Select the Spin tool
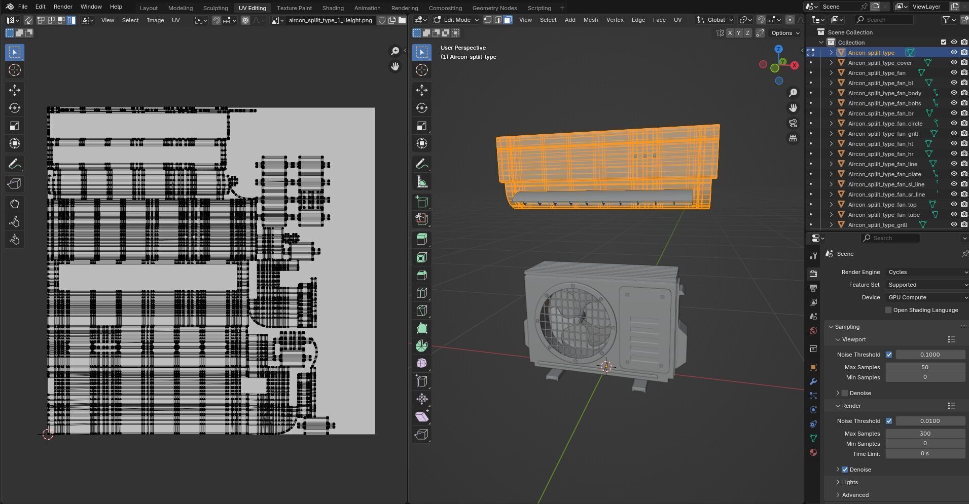 click(422, 346)
